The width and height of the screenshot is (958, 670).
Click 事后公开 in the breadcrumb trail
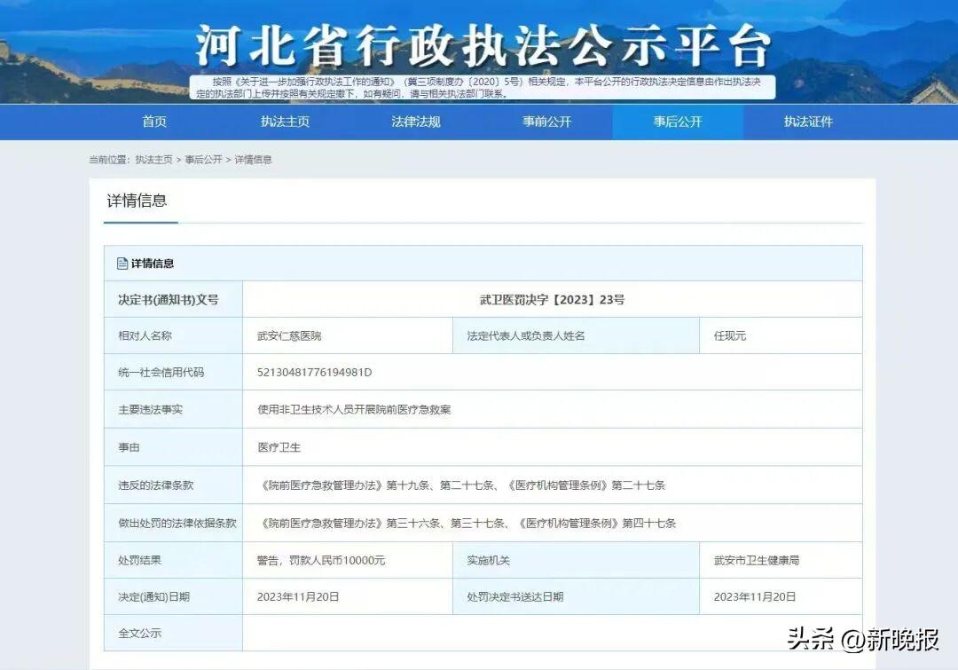click(203, 160)
